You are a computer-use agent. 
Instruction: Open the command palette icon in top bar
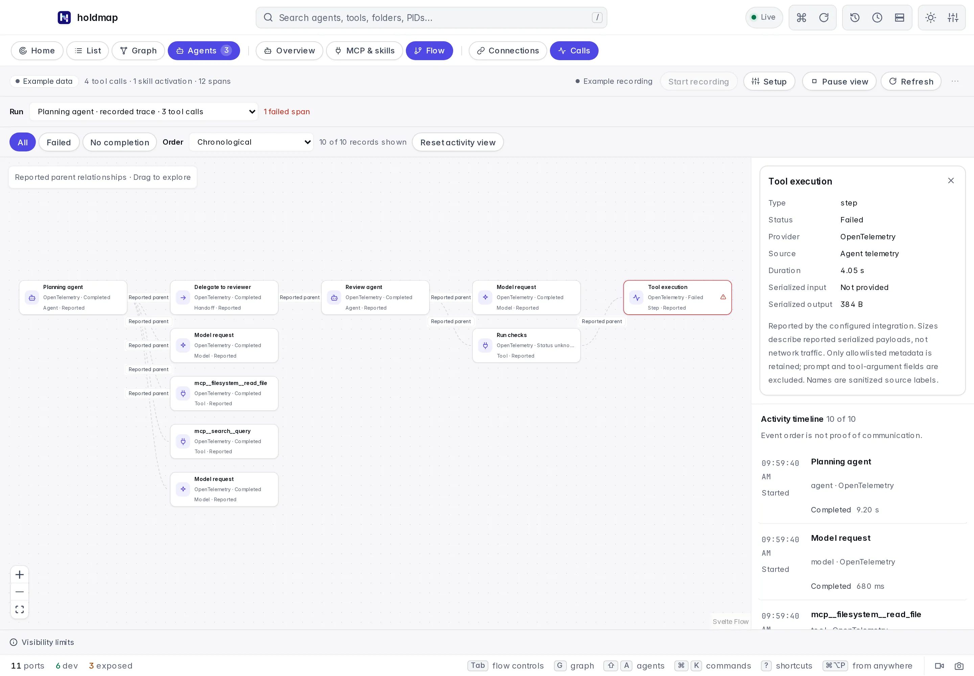pos(801,17)
